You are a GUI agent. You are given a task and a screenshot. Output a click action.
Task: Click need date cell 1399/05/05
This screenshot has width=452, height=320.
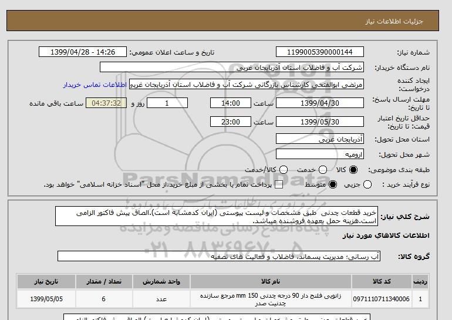(46, 299)
